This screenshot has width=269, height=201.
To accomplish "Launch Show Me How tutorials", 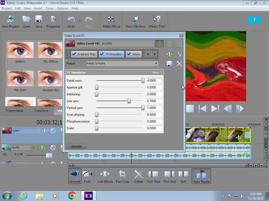I will pyautogui.click(x=135, y=21).
